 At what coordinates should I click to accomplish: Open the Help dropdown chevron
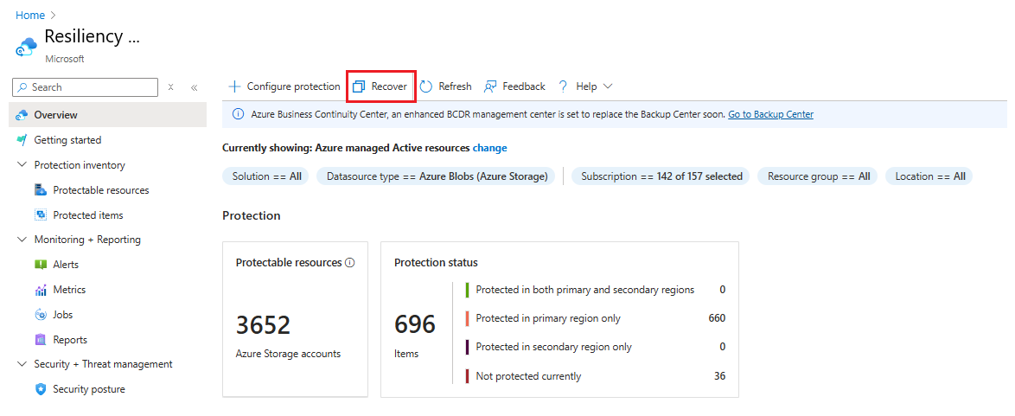607,86
